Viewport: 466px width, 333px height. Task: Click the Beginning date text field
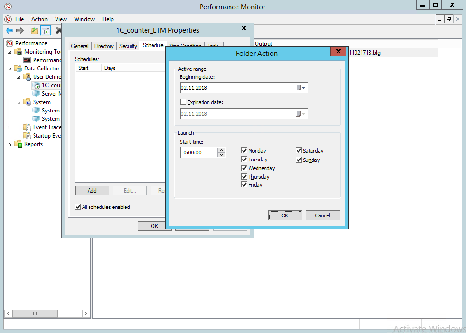[236, 88]
